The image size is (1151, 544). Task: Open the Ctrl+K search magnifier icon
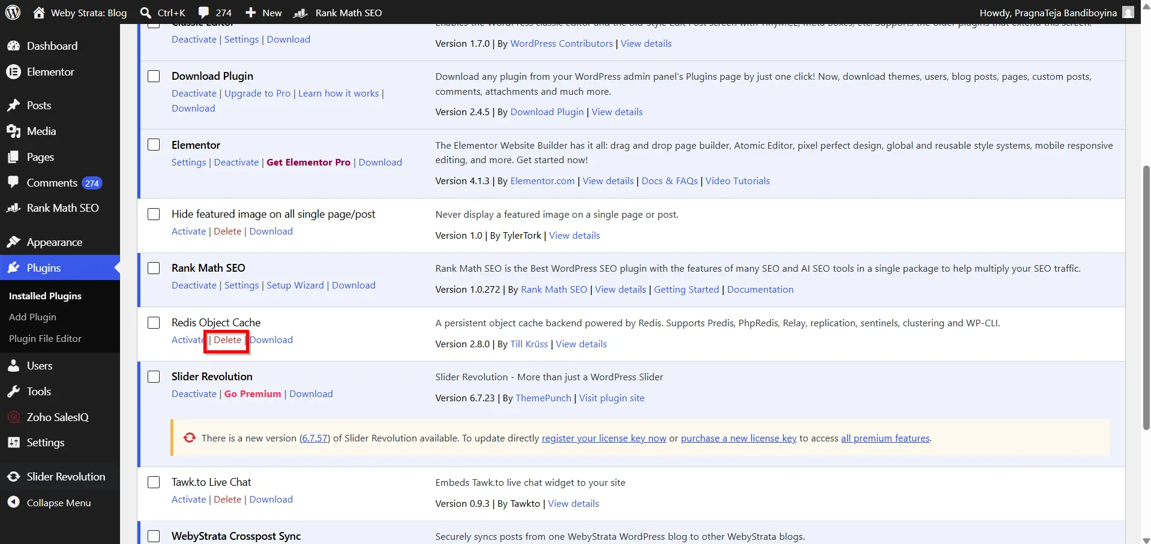tap(145, 13)
